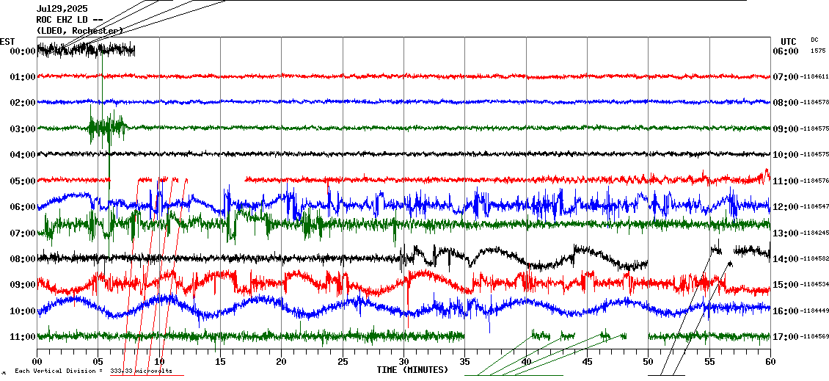Image resolution: width=829 pixels, height=381 pixels.
Task: Click the vertical division microvolts footnote
Action: pos(93,371)
